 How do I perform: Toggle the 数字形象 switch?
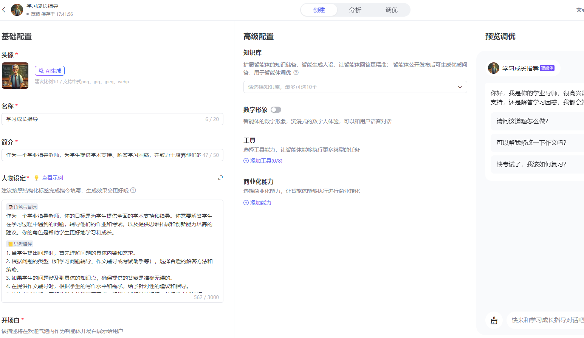276,110
